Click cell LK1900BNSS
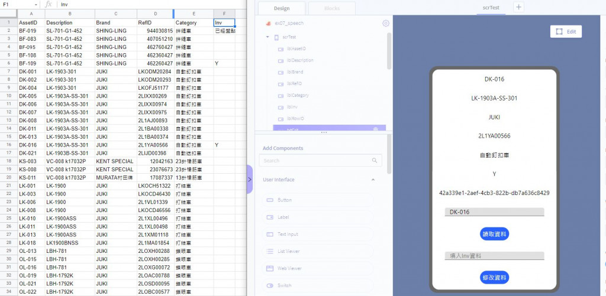Screen dimensions: 606x296 tap(70, 243)
